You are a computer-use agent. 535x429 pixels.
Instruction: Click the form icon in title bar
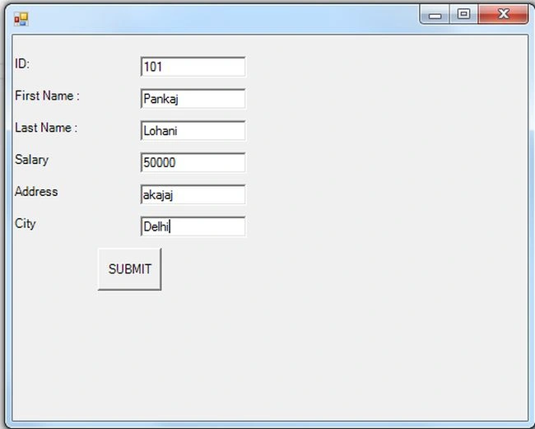click(21, 19)
